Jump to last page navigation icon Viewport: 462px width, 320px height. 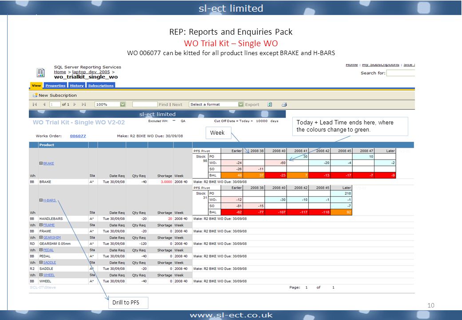click(84, 104)
